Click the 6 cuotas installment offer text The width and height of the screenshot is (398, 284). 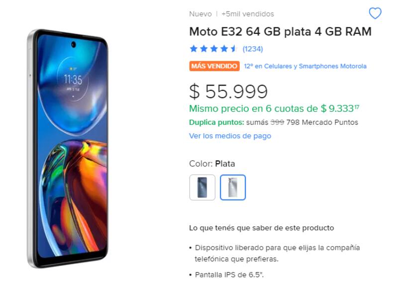[274, 108]
